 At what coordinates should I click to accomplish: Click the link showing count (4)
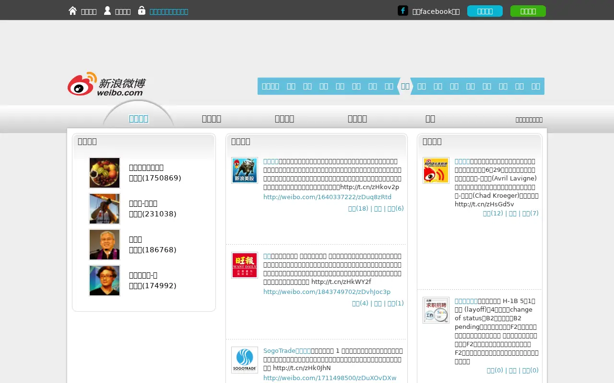click(x=360, y=304)
